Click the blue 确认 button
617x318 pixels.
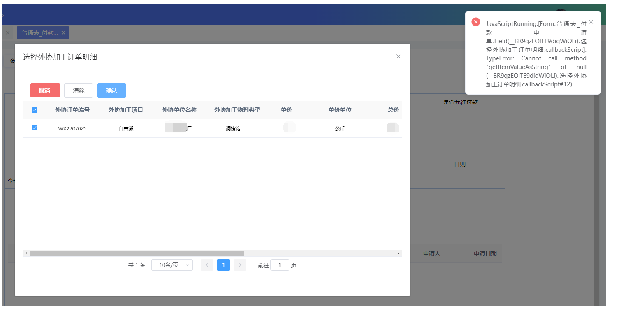(112, 91)
